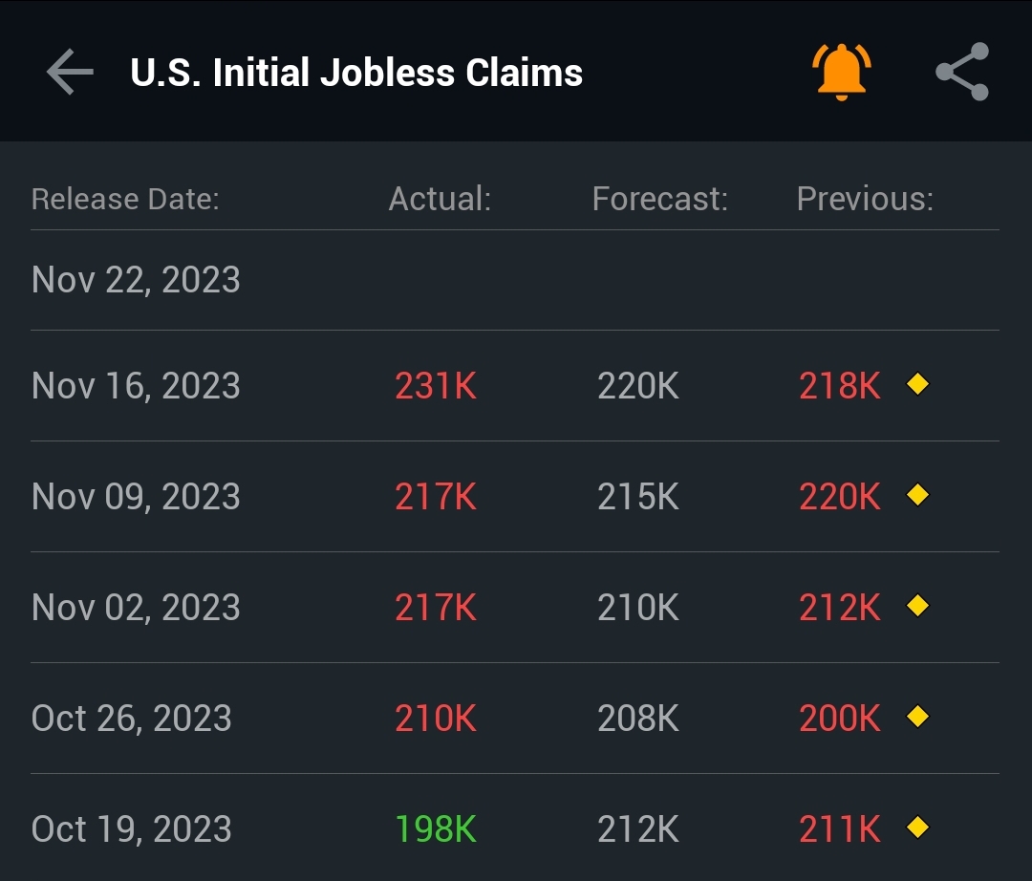
Task: Tap the yellow diamond beside 220K previous
Action: [917, 495]
